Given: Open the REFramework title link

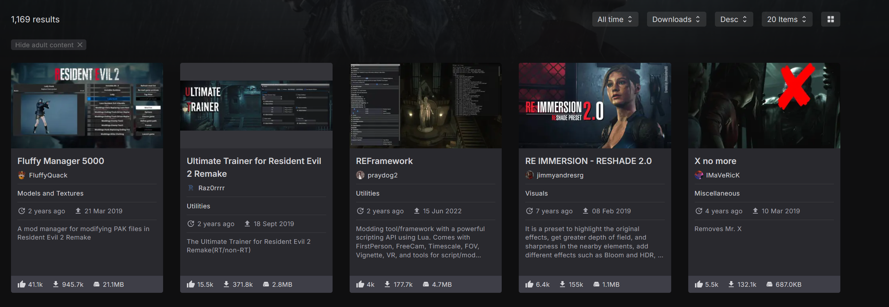Looking at the screenshot, I should click(x=384, y=161).
